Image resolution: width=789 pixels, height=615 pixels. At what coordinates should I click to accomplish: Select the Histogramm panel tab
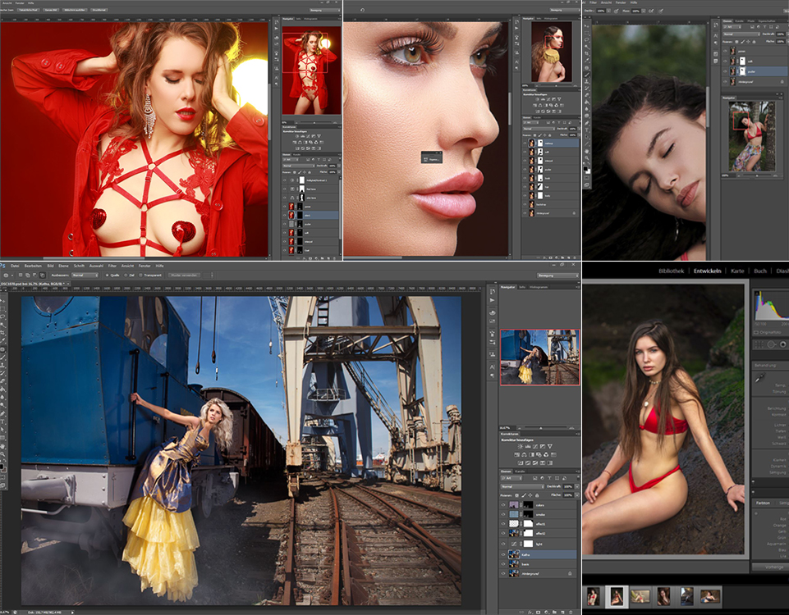pos(539,287)
